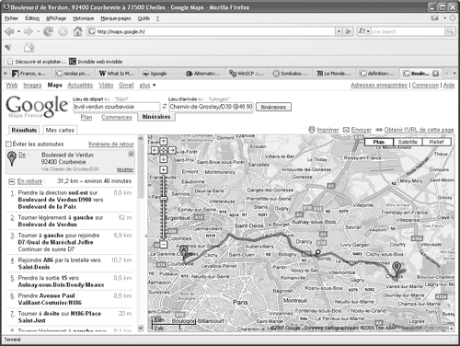Click the chain icon beside Obtenir l'URL
The width and height of the screenshot is (460, 346).
(379, 130)
